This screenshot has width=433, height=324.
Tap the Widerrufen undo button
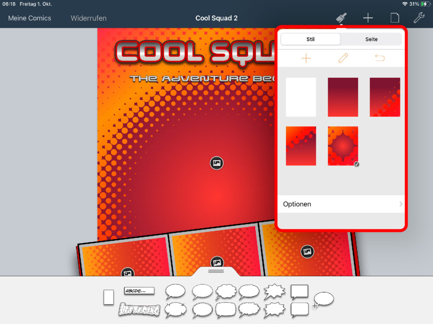click(88, 18)
